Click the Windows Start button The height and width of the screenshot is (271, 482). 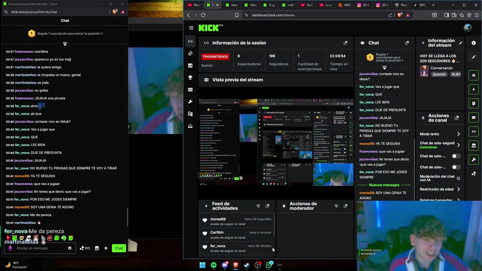[202, 265]
